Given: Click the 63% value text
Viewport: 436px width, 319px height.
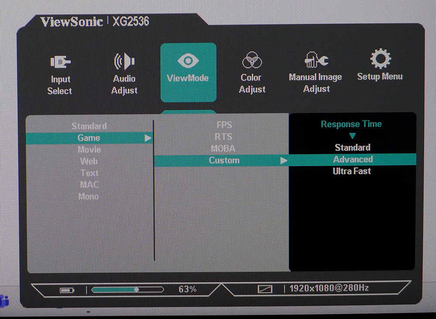Looking at the screenshot, I should (x=187, y=289).
